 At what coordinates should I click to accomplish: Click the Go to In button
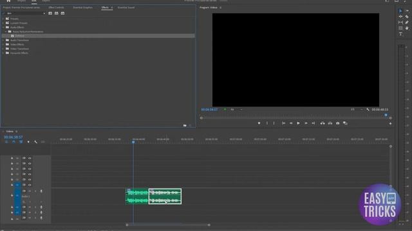pos(283,123)
